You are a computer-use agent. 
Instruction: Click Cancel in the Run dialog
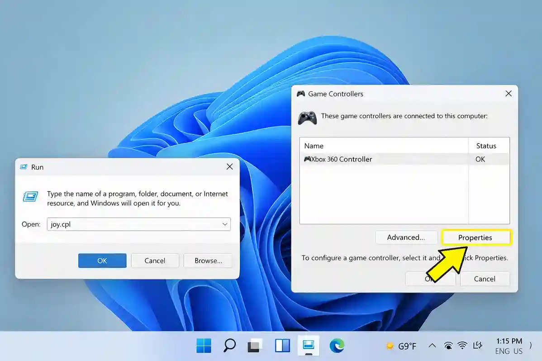155,261
